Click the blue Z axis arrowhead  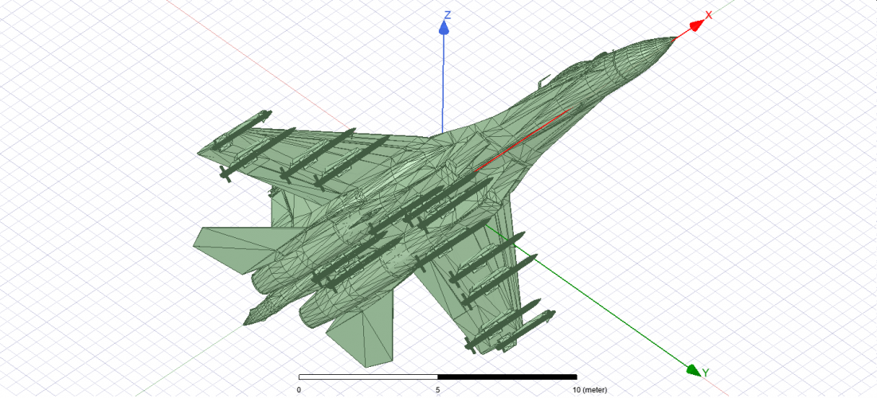point(444,27)
